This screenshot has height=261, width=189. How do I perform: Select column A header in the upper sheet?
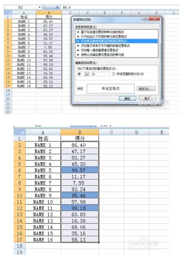coord(24,13)
